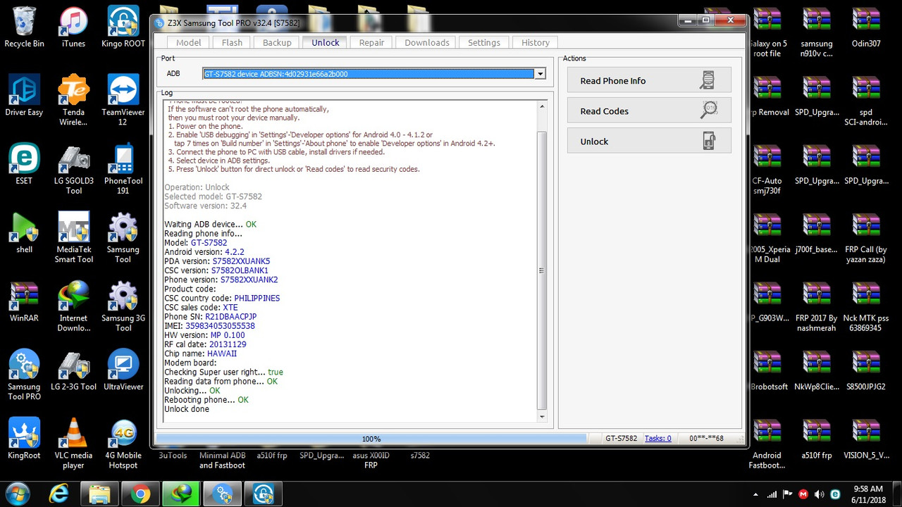Screen dimensions: 902x507
Task: Select the j700f_base archive icon
Action: click(x=817, y=233)
